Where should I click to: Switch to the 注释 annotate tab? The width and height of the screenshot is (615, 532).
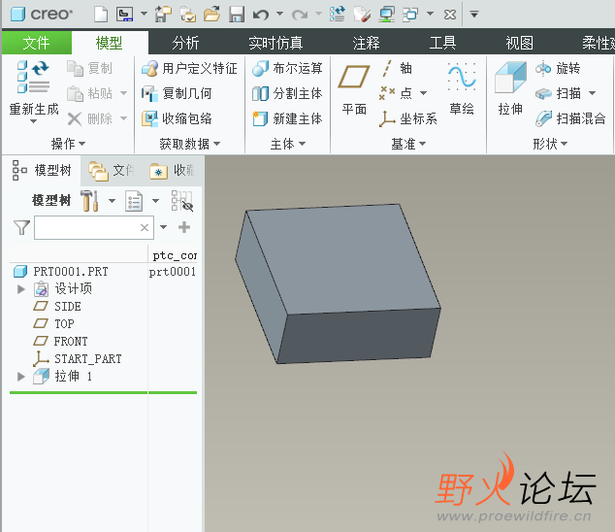[366, 43]
